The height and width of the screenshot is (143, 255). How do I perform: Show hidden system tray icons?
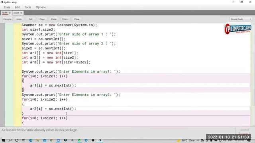click(x=198, y=140)
